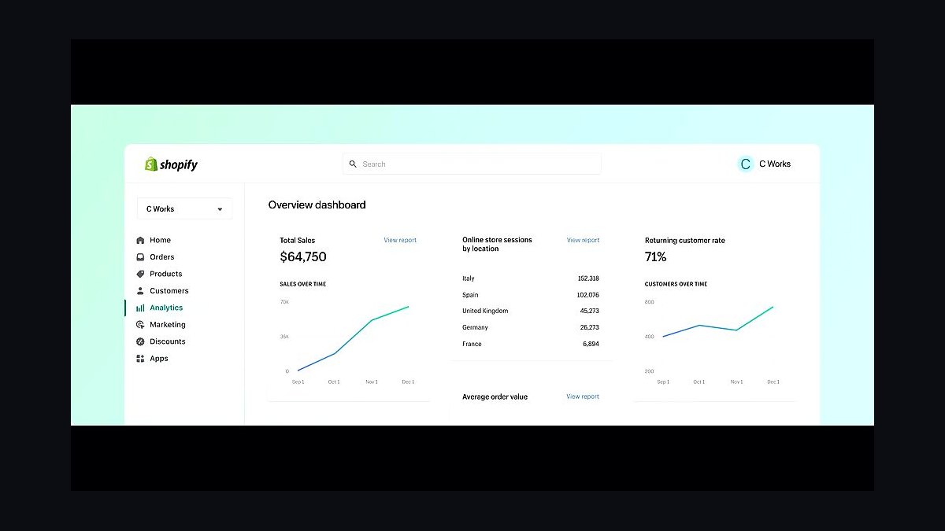Click the Analytics bar chart icon
Screen dimensions: 945x531
pos(140,308)
